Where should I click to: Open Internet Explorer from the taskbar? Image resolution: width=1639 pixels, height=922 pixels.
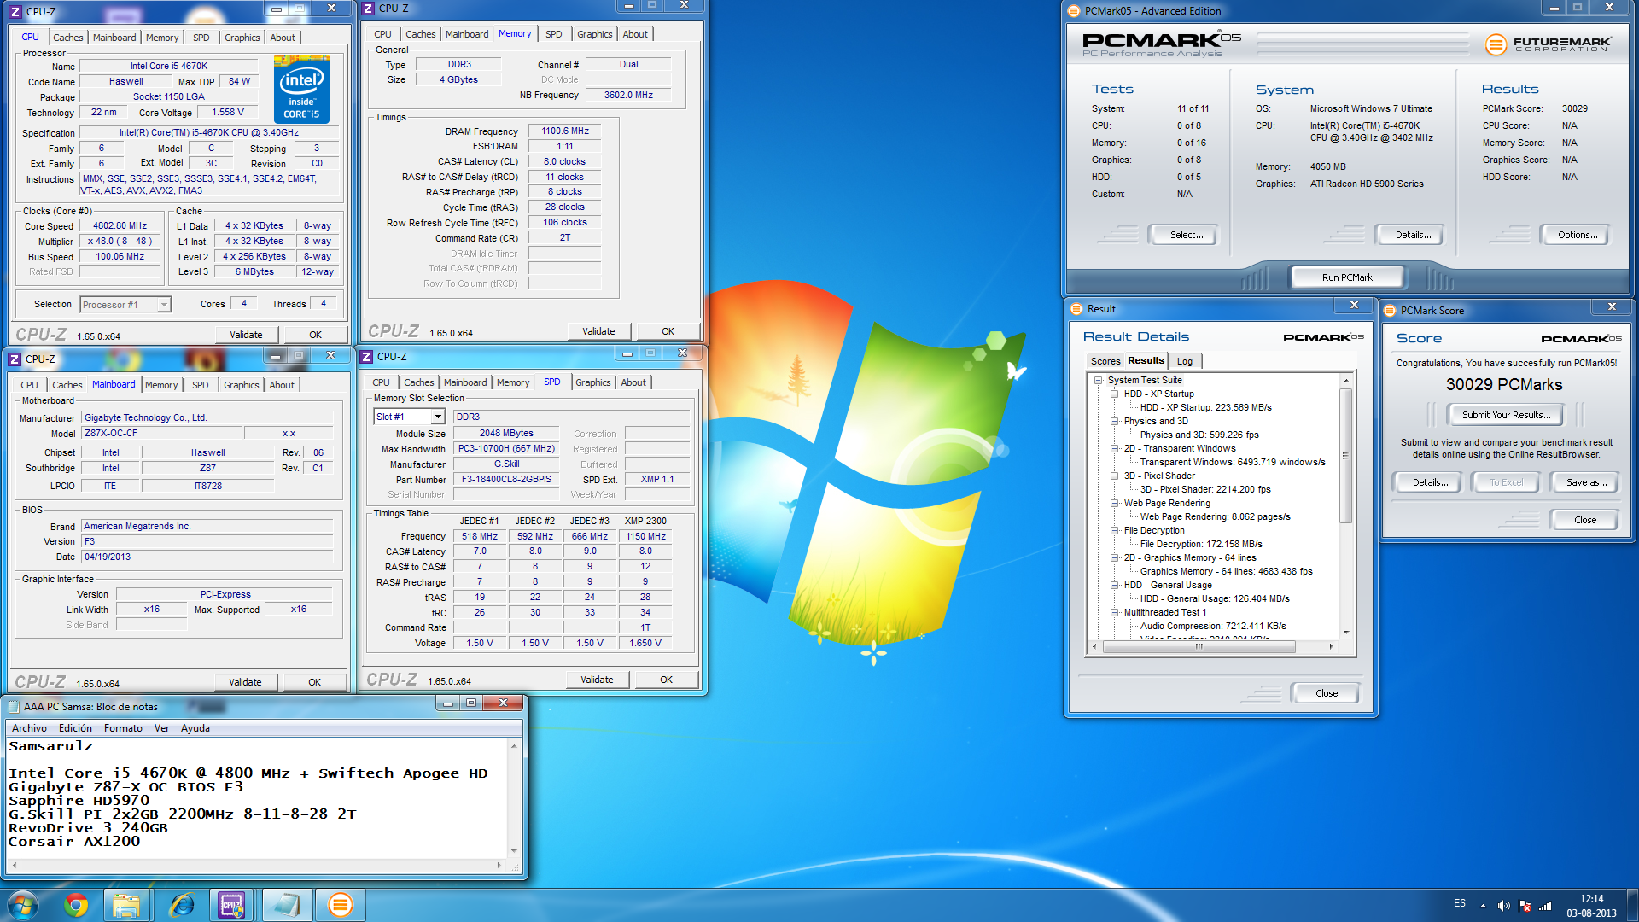[x=182, y=905]
